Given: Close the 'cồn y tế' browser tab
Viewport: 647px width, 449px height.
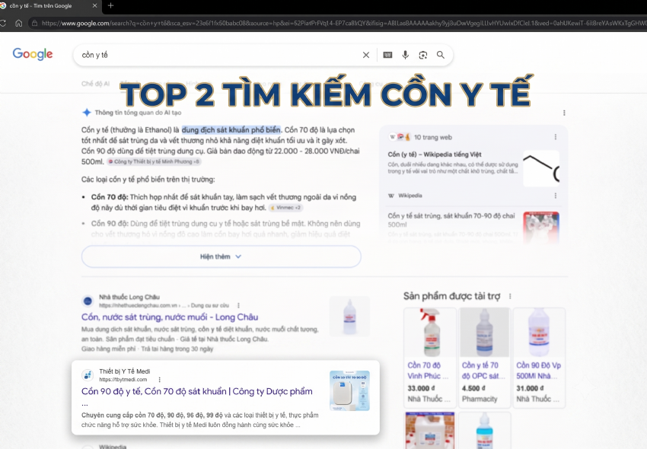Looking at the screenshot, I should click(94, 6).
